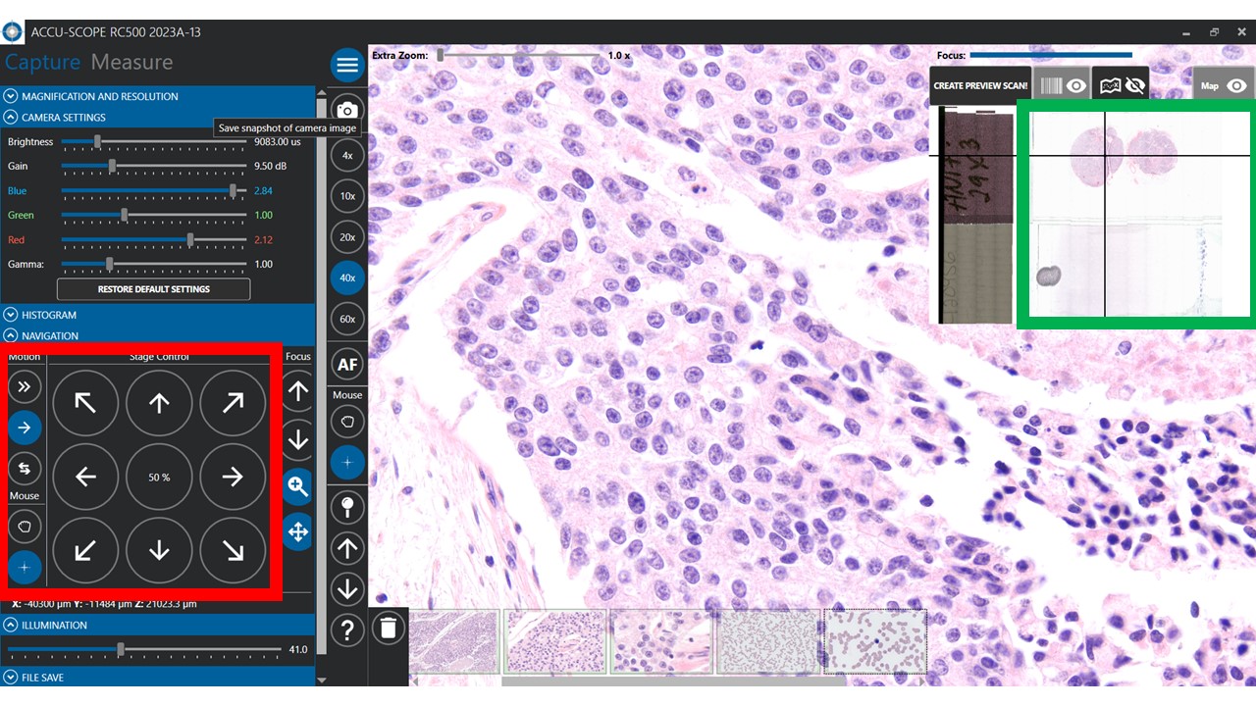Click Create Preview Scan button

(x=980, y=85)
